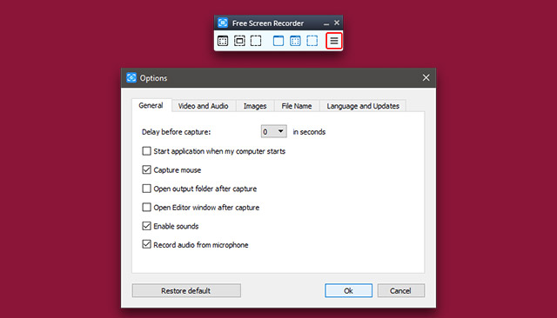The width and height of the screenshot is (557, 318).
Task: Click the Options dialog logo icon
Action: 131,77
